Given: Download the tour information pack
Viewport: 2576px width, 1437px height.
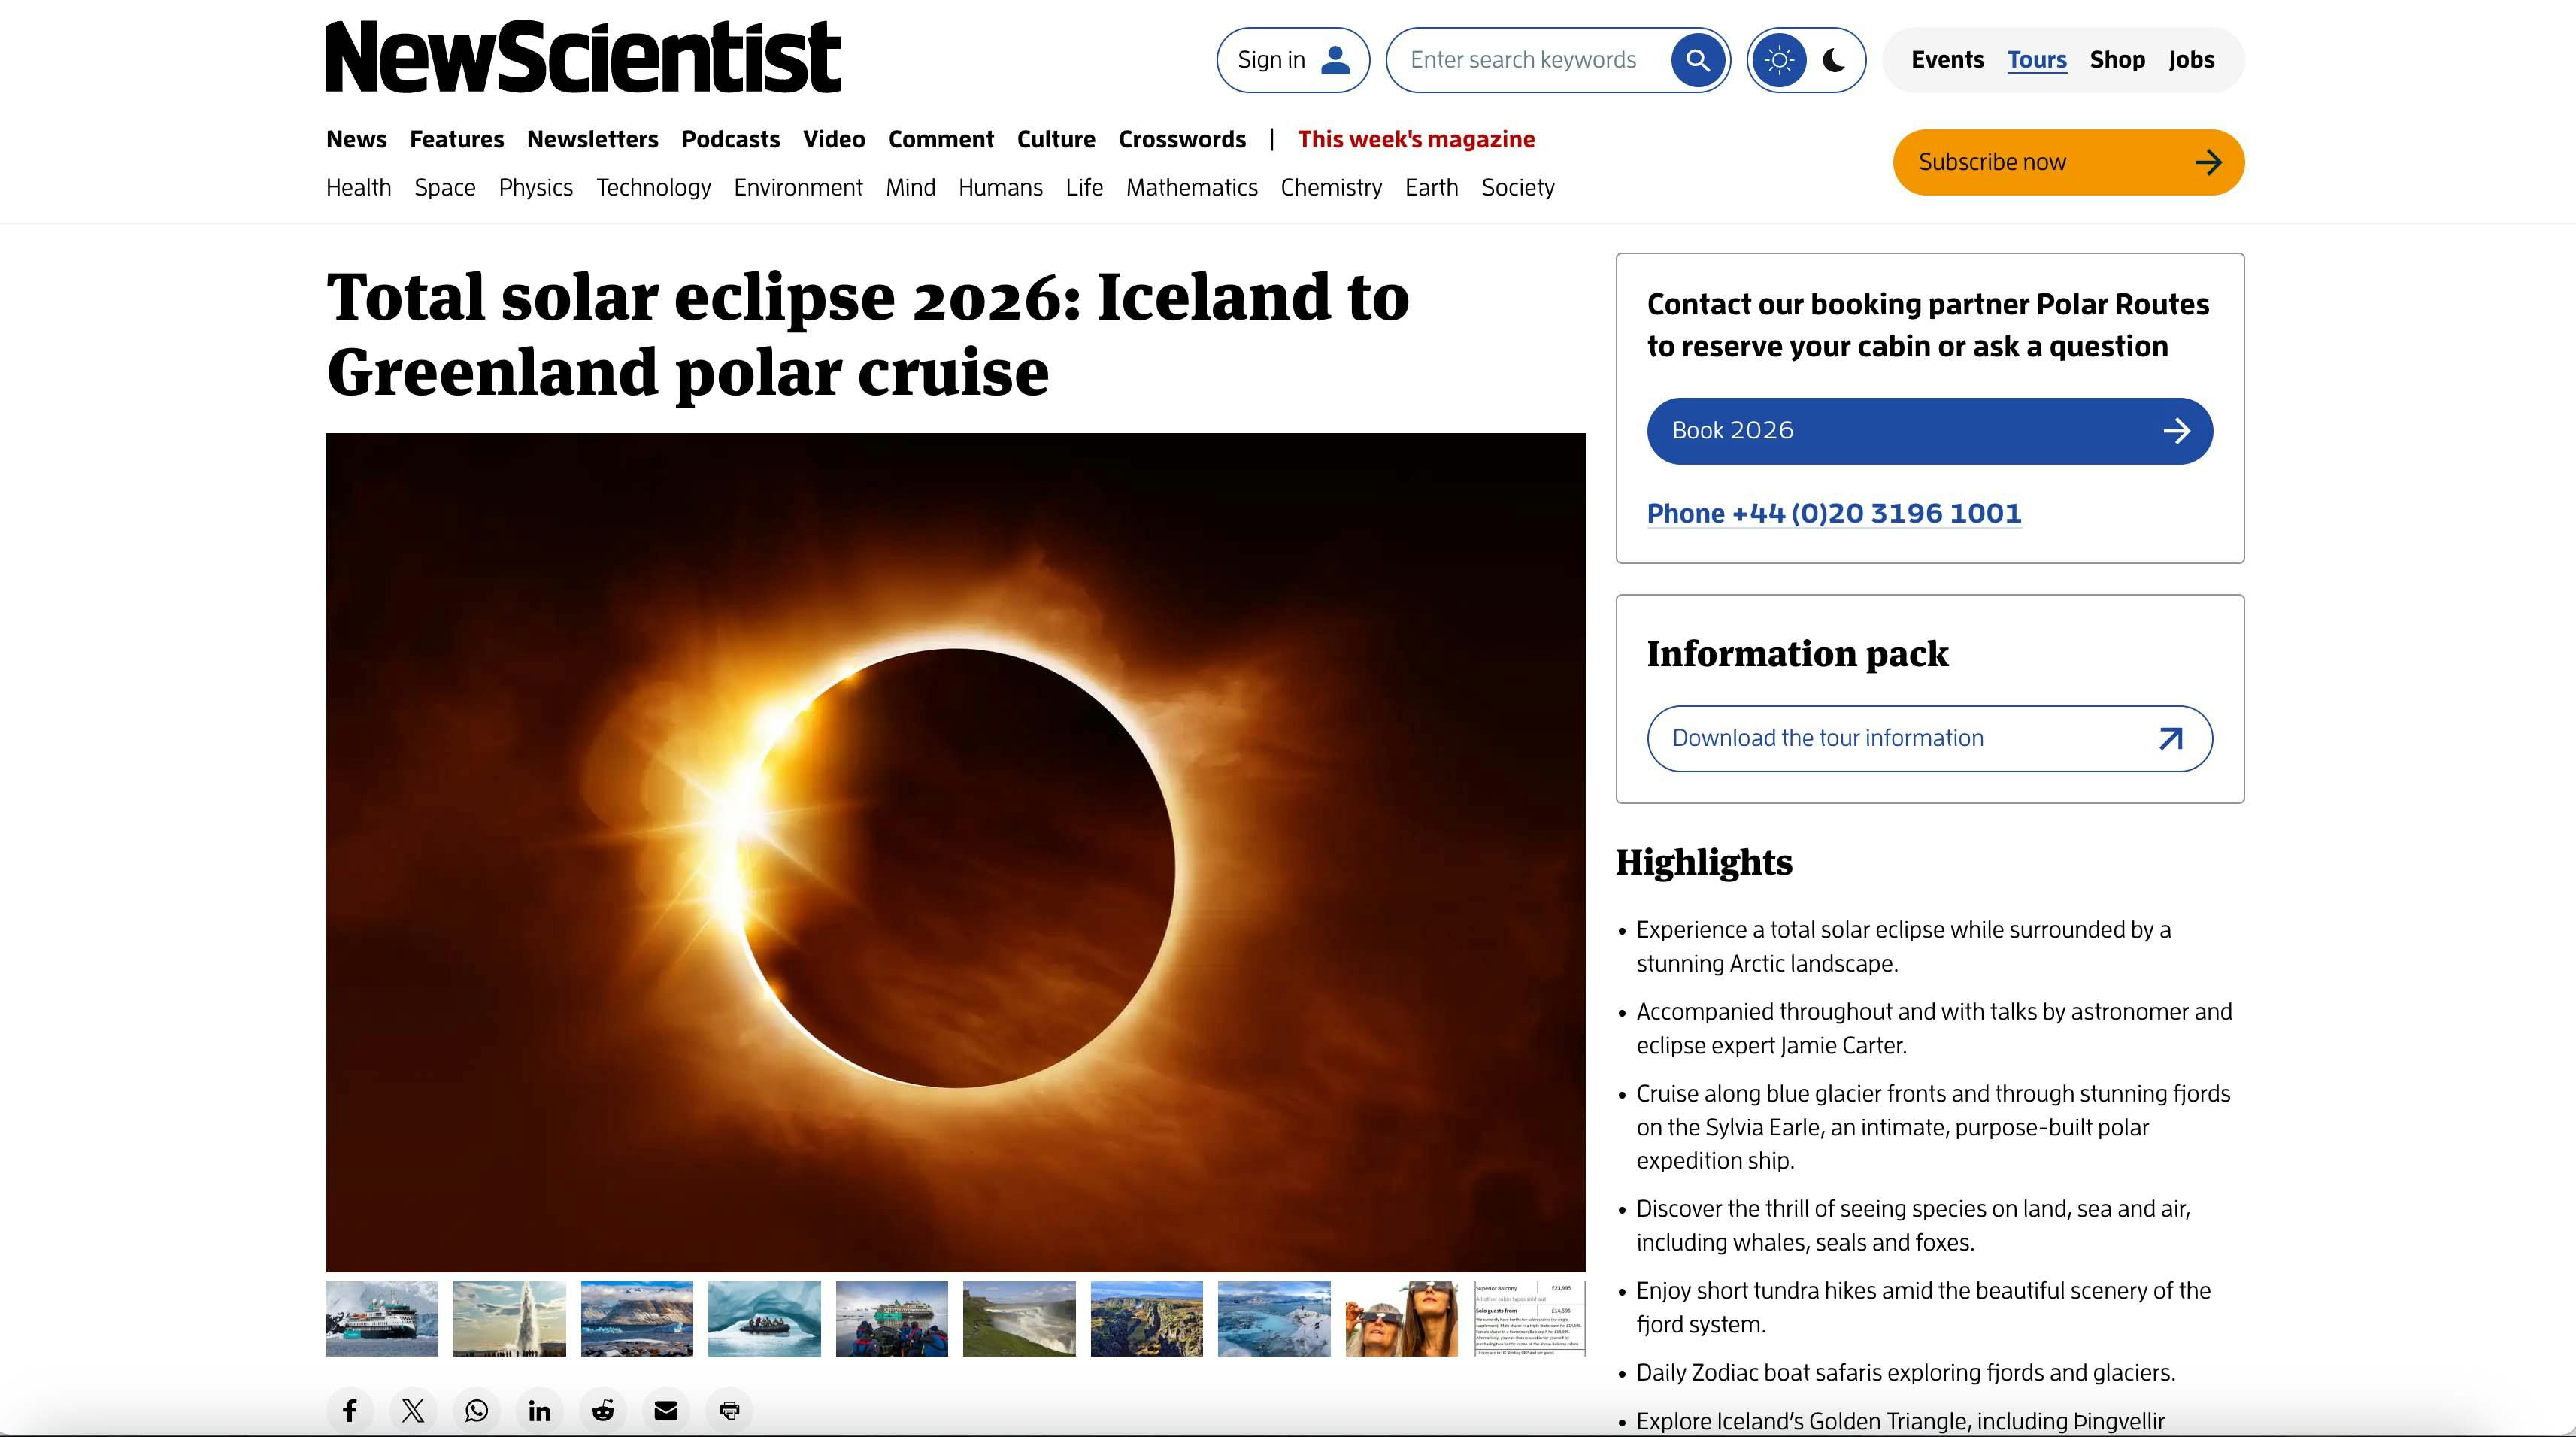Looking at the screenshot, I should [x=1928, y=738].
